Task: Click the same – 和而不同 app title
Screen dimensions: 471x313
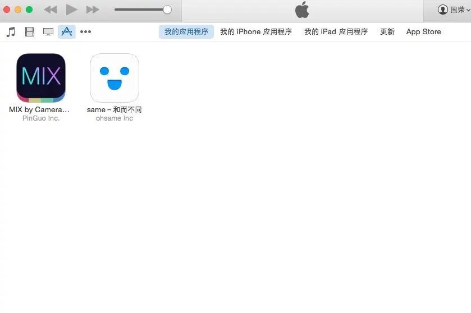Action: tap(115, 110)
